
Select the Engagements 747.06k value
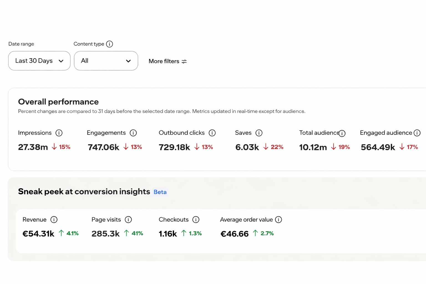coord(103,147)
